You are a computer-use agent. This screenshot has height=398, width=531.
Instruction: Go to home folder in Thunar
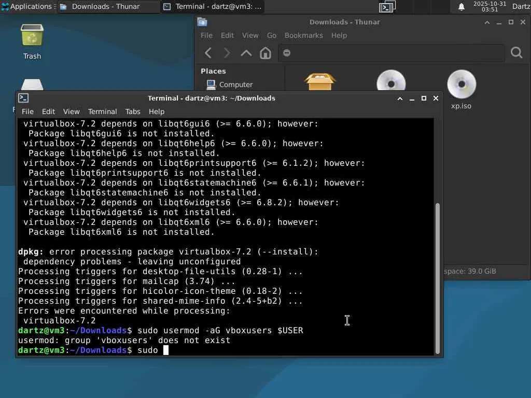click(x=265, y=53)
